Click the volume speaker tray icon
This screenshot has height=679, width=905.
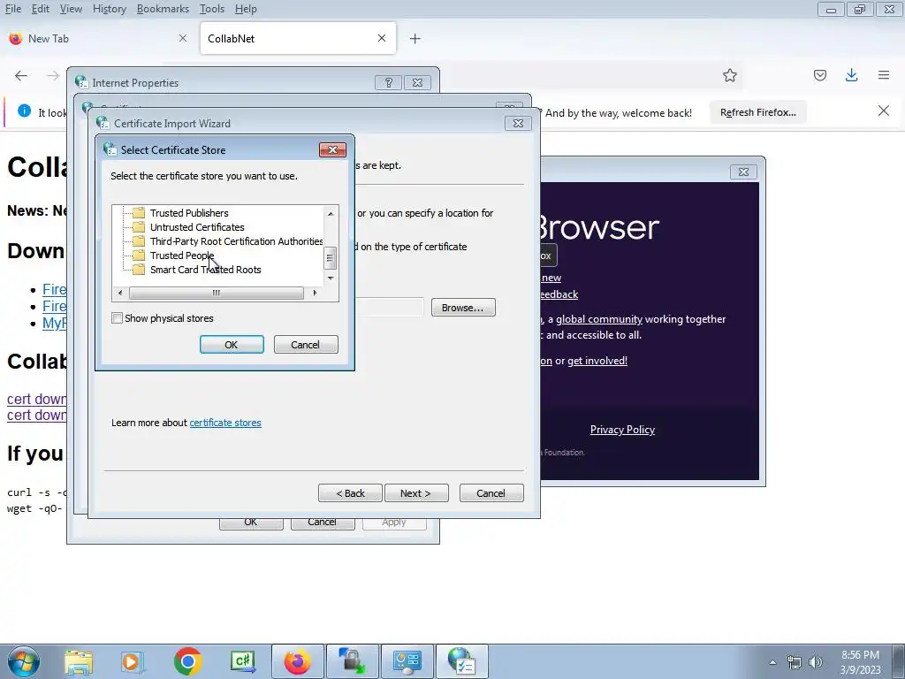pyautogui.click(x=815, y=662)
